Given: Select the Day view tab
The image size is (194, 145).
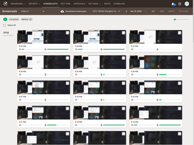Looking at the screenshot, I should pos(153,11).
